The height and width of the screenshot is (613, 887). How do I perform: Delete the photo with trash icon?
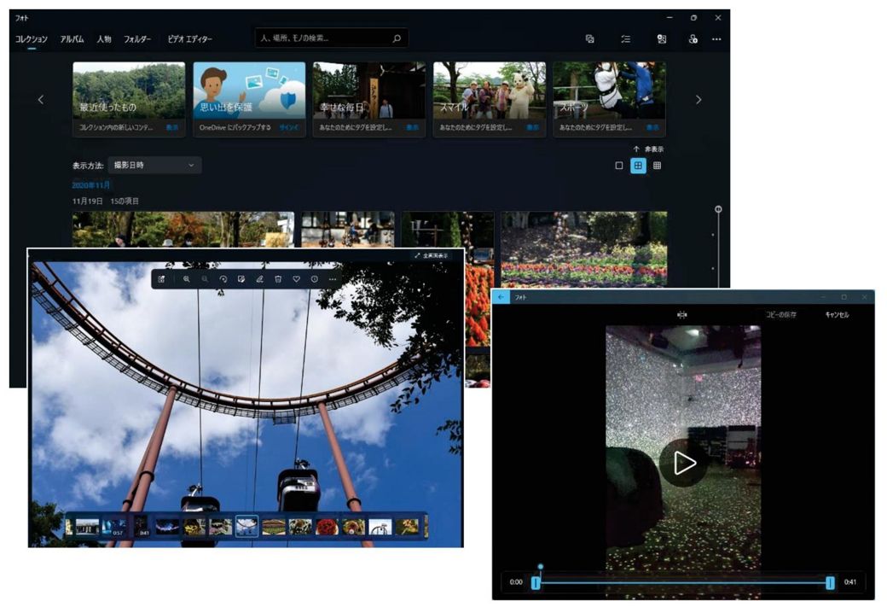coord(278,279)
